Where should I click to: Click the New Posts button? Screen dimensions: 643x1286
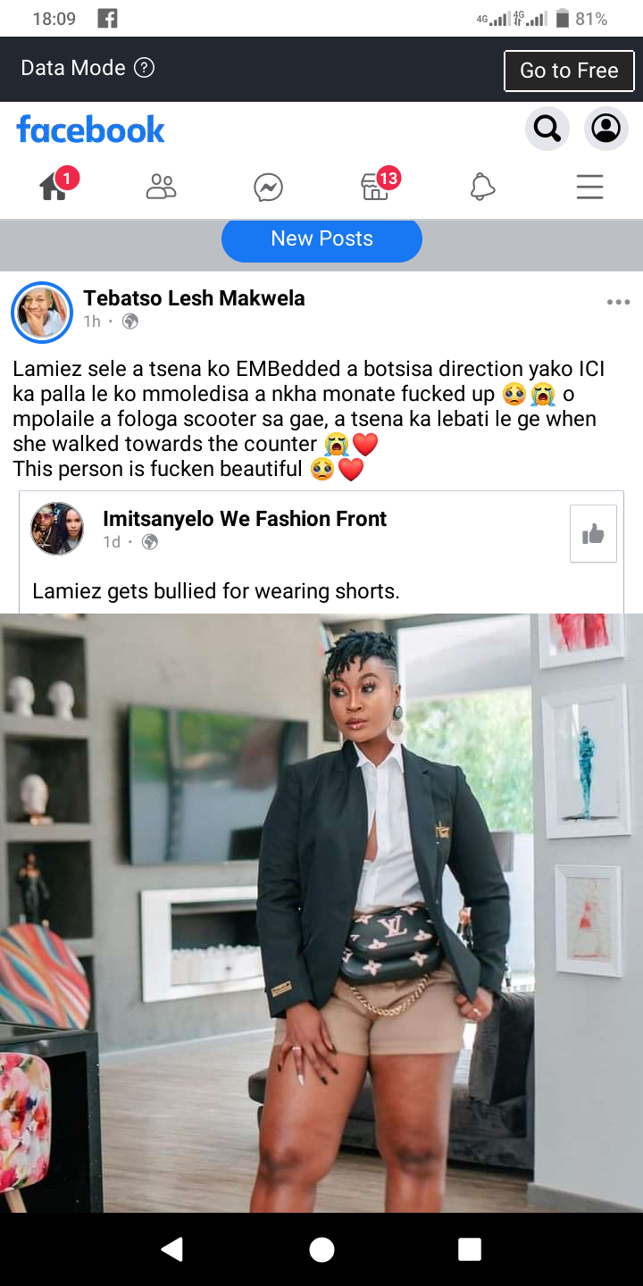click(x=321, y=239)
